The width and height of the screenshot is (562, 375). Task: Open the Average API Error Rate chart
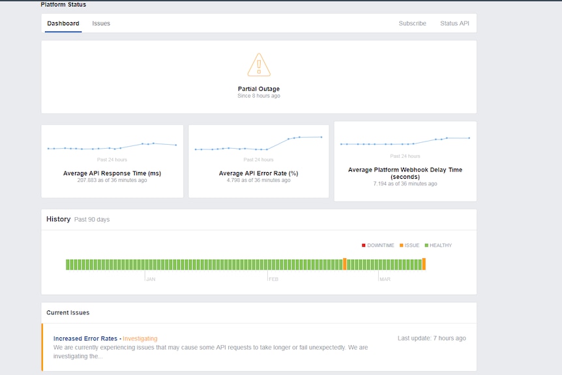coord(258,143)
